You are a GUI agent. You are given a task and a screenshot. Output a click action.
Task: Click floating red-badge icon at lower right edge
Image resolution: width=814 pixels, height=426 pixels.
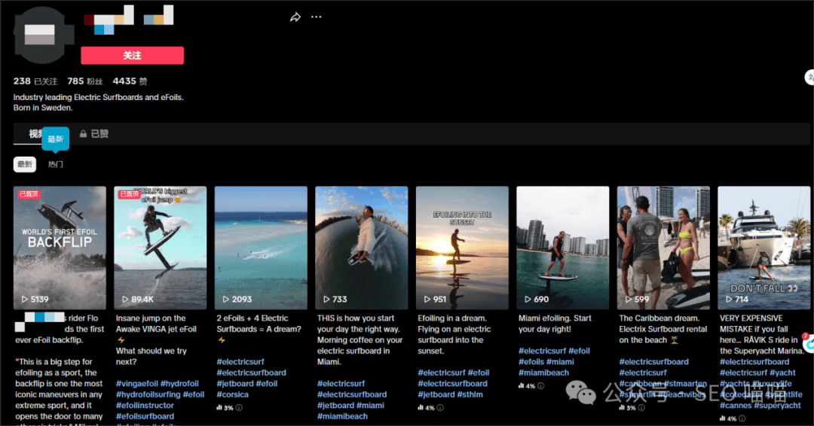point(808,343)
